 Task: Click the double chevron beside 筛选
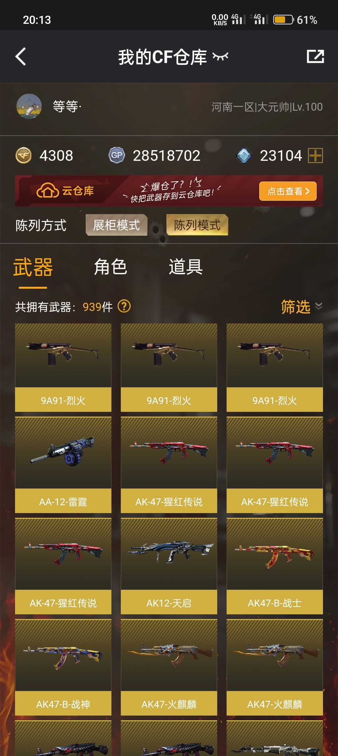(x=319, y=306)
